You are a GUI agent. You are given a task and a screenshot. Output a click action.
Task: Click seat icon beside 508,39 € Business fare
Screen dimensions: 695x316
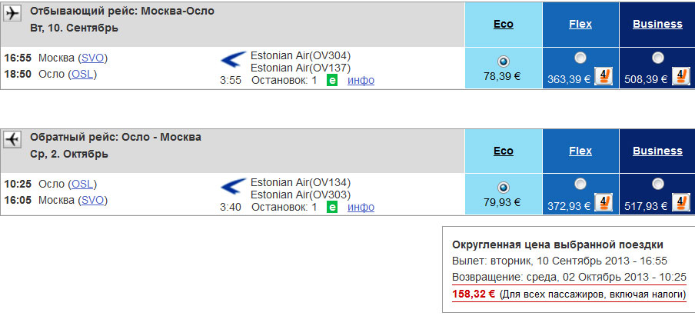tap(680, 76)
